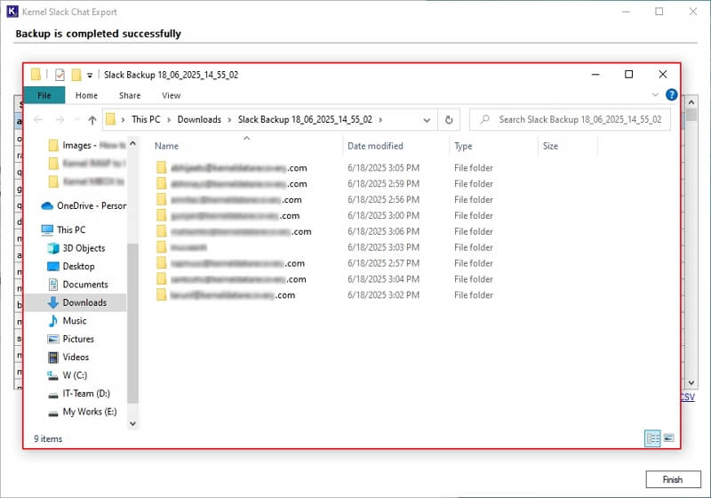
Task: Click the Kernel Slack Chat Export logo icon
Action: coord(12,12)
